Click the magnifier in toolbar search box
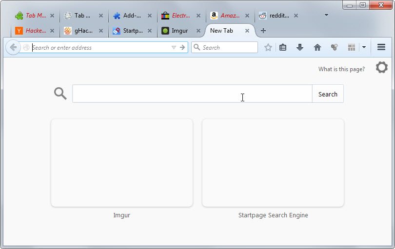Image resolution: width=395 pixels, height=249 pixels. 197,47
